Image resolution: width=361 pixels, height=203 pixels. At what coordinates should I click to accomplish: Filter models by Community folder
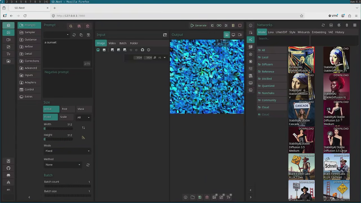pos(272,100)
